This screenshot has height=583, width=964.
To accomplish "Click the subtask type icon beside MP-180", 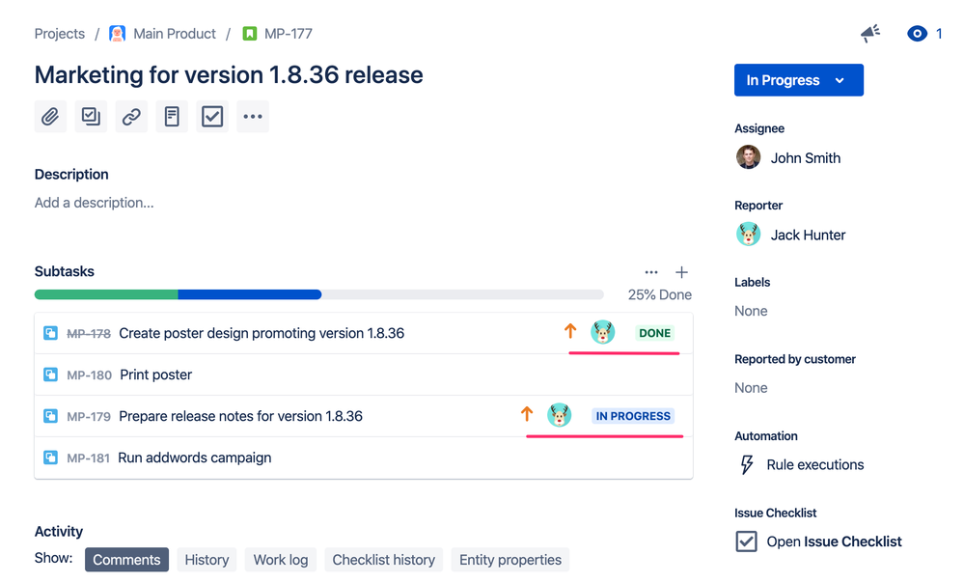I will tap(49, 375).
